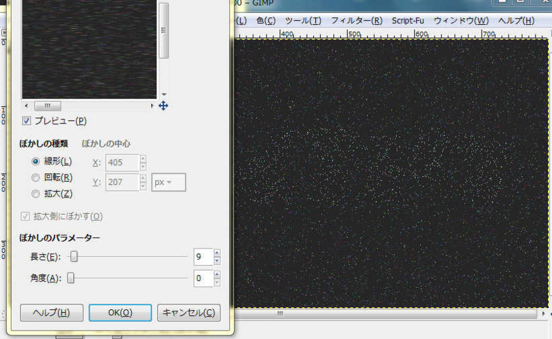Click the キャンセル(C) button

click(188, 313)
